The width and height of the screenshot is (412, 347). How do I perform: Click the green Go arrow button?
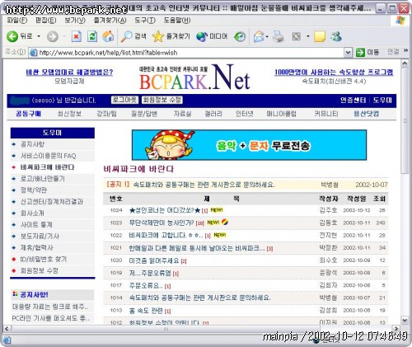pos(360,52)
